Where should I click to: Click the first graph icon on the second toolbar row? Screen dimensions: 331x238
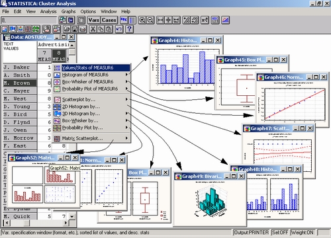(5, 29)
